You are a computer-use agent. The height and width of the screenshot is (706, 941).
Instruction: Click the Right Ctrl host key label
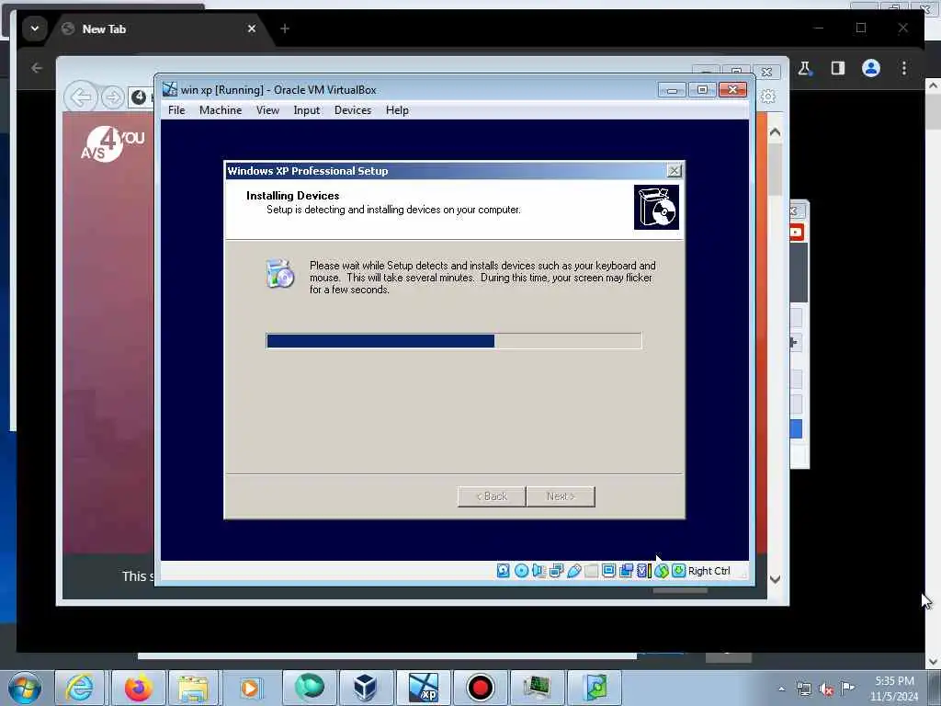pos(709,571)
